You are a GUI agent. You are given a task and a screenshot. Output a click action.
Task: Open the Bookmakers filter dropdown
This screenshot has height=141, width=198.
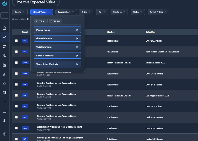66,12
